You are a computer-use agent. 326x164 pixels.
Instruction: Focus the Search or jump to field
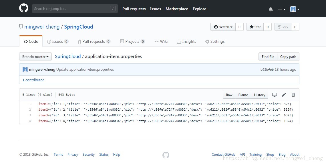75,9
